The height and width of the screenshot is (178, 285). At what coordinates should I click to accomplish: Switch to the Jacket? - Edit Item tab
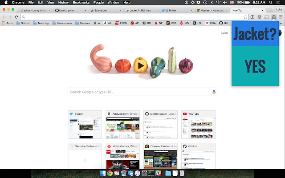tap(141, 11)
